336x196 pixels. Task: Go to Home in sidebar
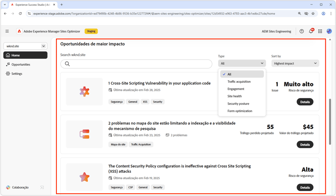tap(25, 55)
